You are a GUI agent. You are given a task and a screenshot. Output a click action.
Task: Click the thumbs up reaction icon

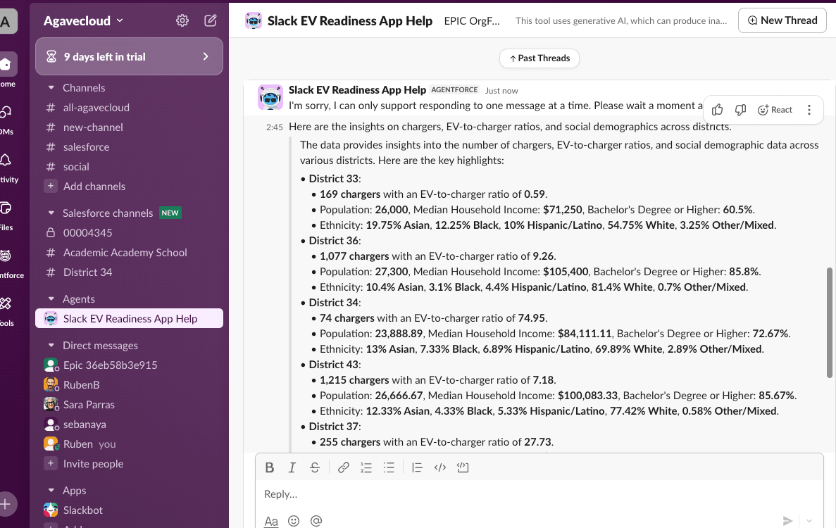pyautogui.click(x=717, y=110)
